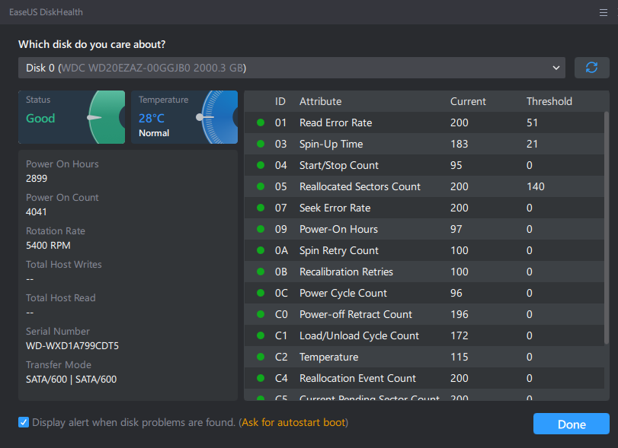The image size is (618, 448).
Task: Click the green dot beside Reallocation Event Count
Action: click(261, 377)
